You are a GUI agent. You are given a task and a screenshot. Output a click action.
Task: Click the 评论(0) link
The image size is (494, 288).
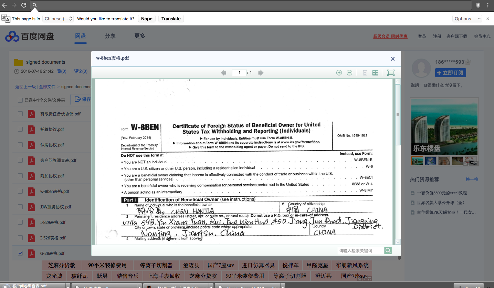point(81,71)
